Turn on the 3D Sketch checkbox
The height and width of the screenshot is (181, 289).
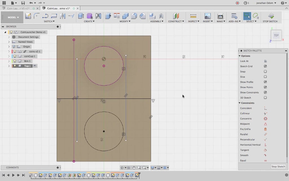click(265, 98)
